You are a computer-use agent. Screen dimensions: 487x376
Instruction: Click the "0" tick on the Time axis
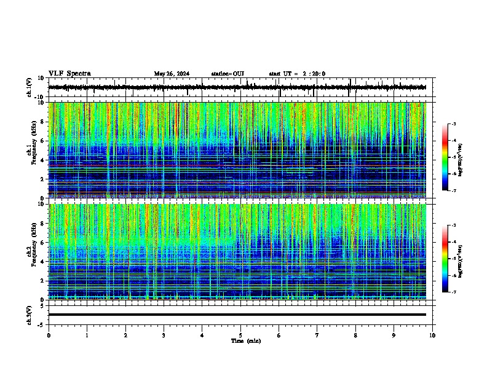point(49,335)
